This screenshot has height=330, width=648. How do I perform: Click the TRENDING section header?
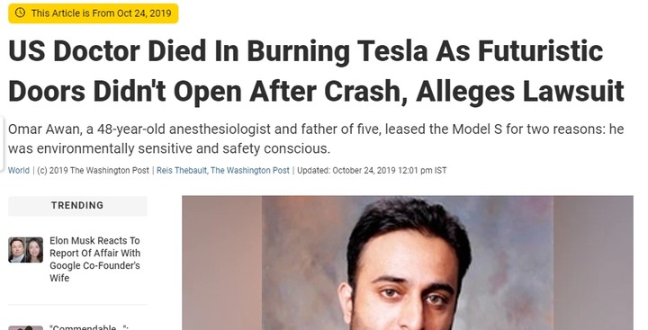77,205
